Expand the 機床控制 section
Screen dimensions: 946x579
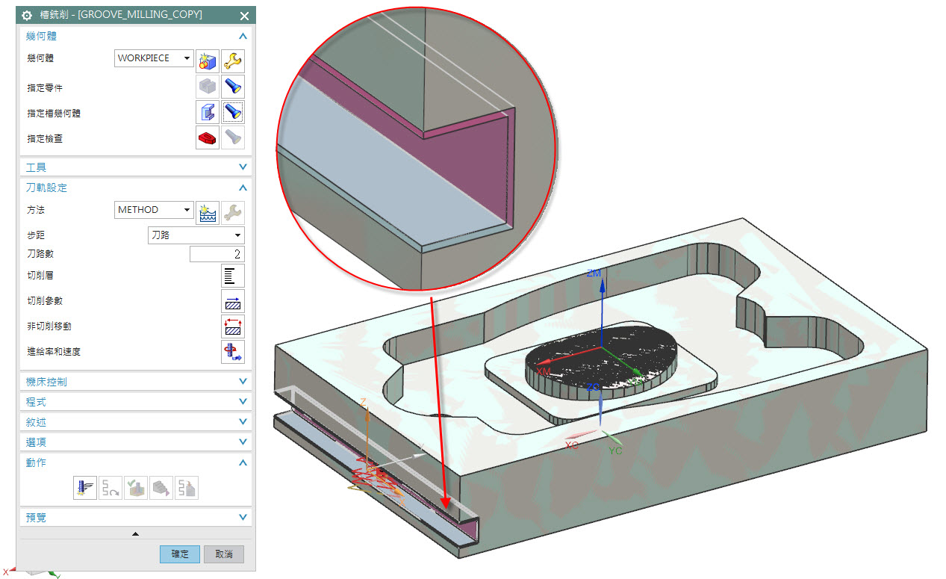pos(242,382)
